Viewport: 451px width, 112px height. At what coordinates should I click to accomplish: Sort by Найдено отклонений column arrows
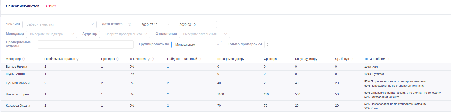tap(200, 59)
